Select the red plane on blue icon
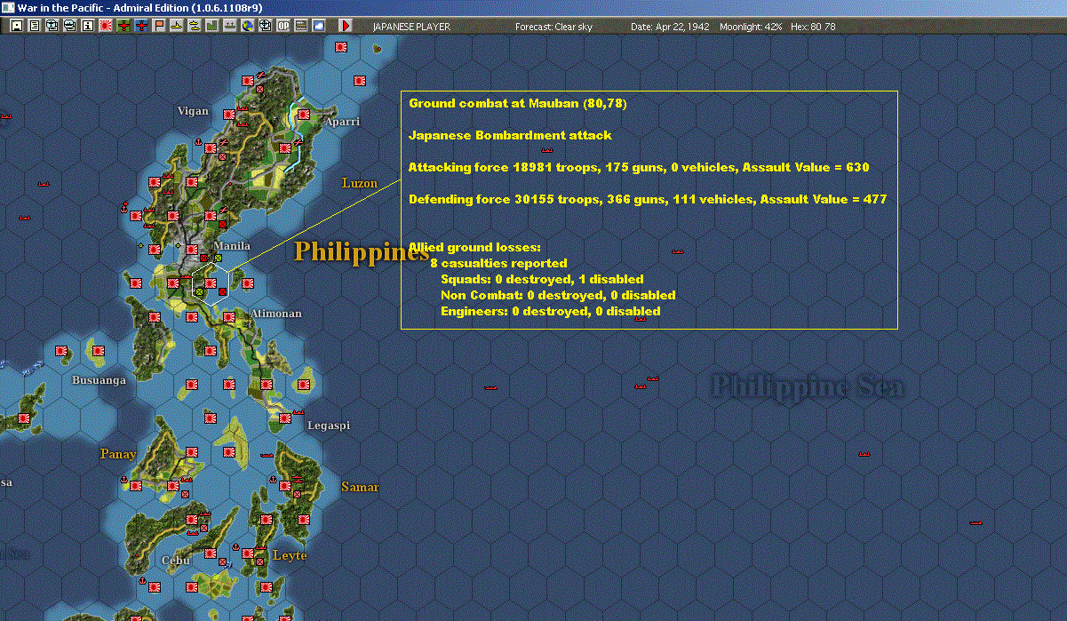The image size is (1067, 621). click(141, 27)
